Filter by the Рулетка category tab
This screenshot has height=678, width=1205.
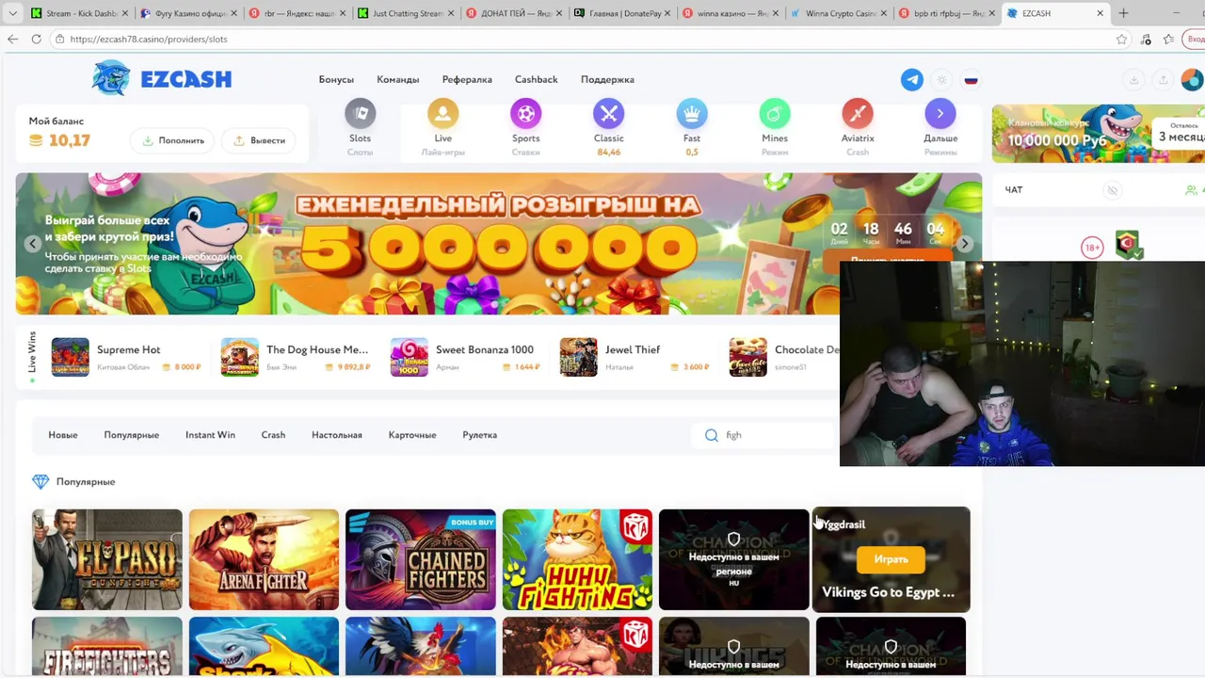[479, 435]
